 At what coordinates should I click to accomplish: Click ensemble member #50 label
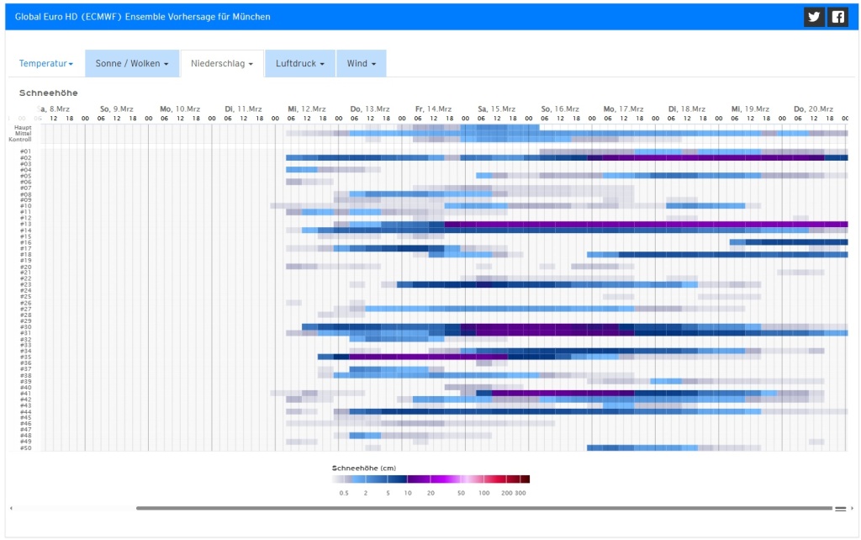tap(25, 447)
